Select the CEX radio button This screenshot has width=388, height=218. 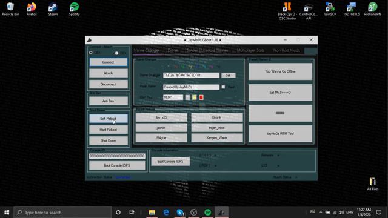tap(91, 53)
